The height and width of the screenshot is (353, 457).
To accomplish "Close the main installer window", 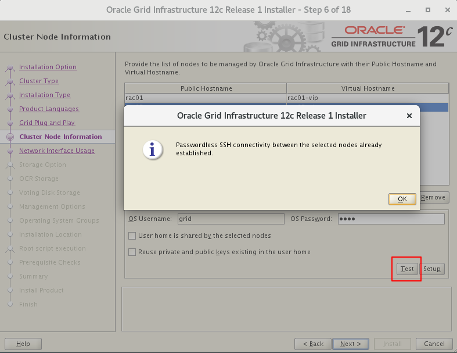I will point(448,10).
